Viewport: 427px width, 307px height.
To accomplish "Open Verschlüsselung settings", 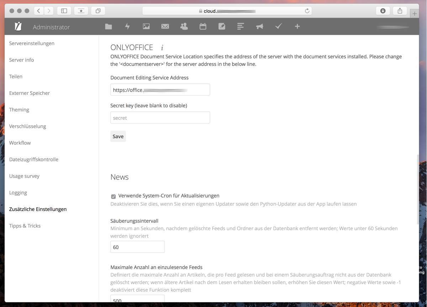I will coord(27,126).
